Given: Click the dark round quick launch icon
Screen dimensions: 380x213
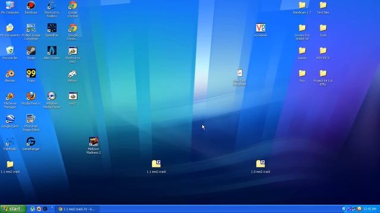Looking at the screenshot, I should point(45,209).
